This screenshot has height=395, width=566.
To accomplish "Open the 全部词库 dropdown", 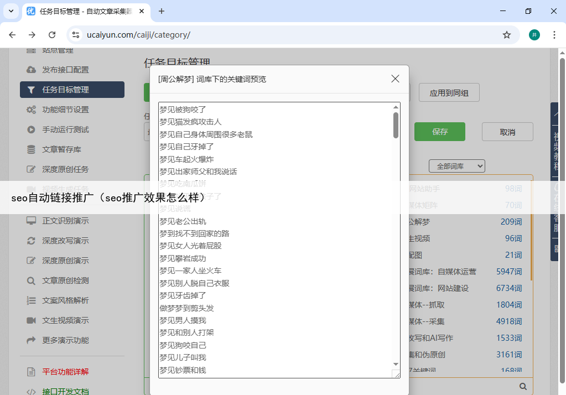I will [x=456, y=166].
